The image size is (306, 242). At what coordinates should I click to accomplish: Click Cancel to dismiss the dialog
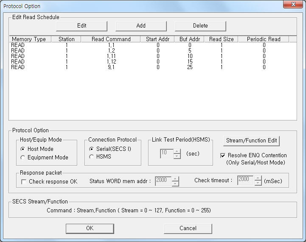[x=188, y=228]
